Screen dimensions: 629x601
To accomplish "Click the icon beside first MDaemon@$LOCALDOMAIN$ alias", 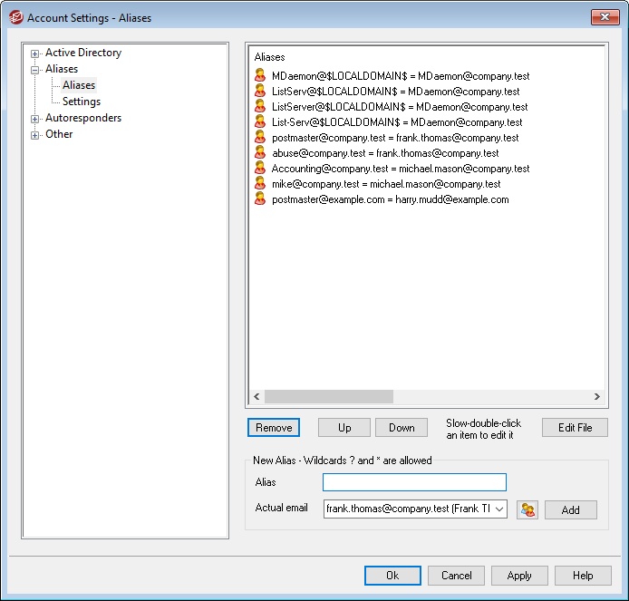I will tap(260, 76).
